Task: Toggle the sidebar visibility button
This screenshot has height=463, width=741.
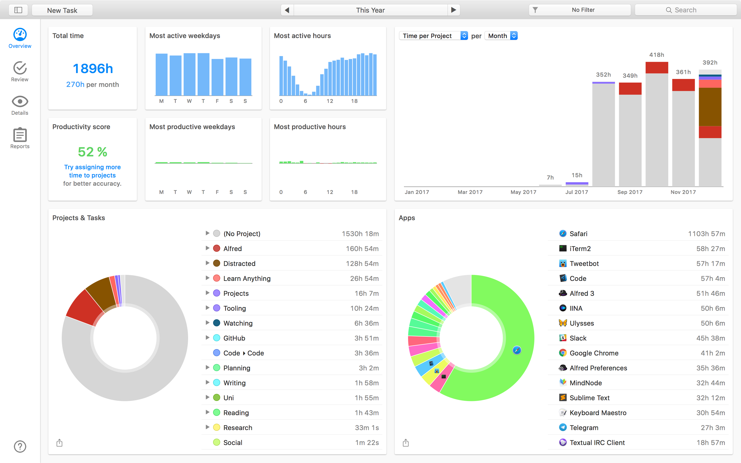Action: [x=18, y=10]
